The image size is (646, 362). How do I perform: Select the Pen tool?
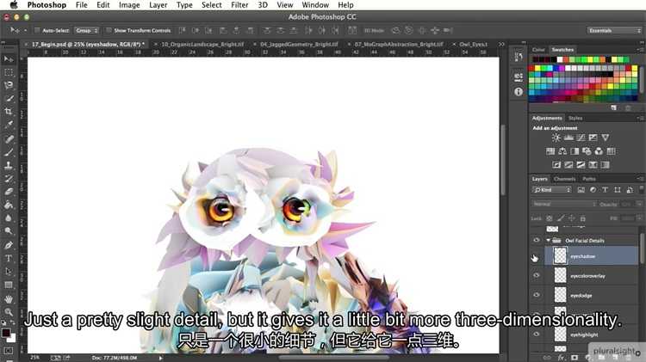9,245
